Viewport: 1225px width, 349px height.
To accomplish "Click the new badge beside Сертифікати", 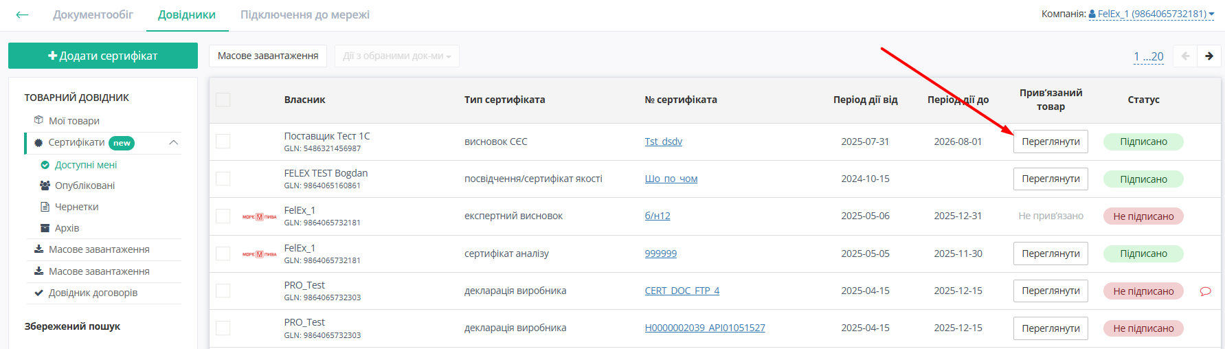I will tap(122, 143).
